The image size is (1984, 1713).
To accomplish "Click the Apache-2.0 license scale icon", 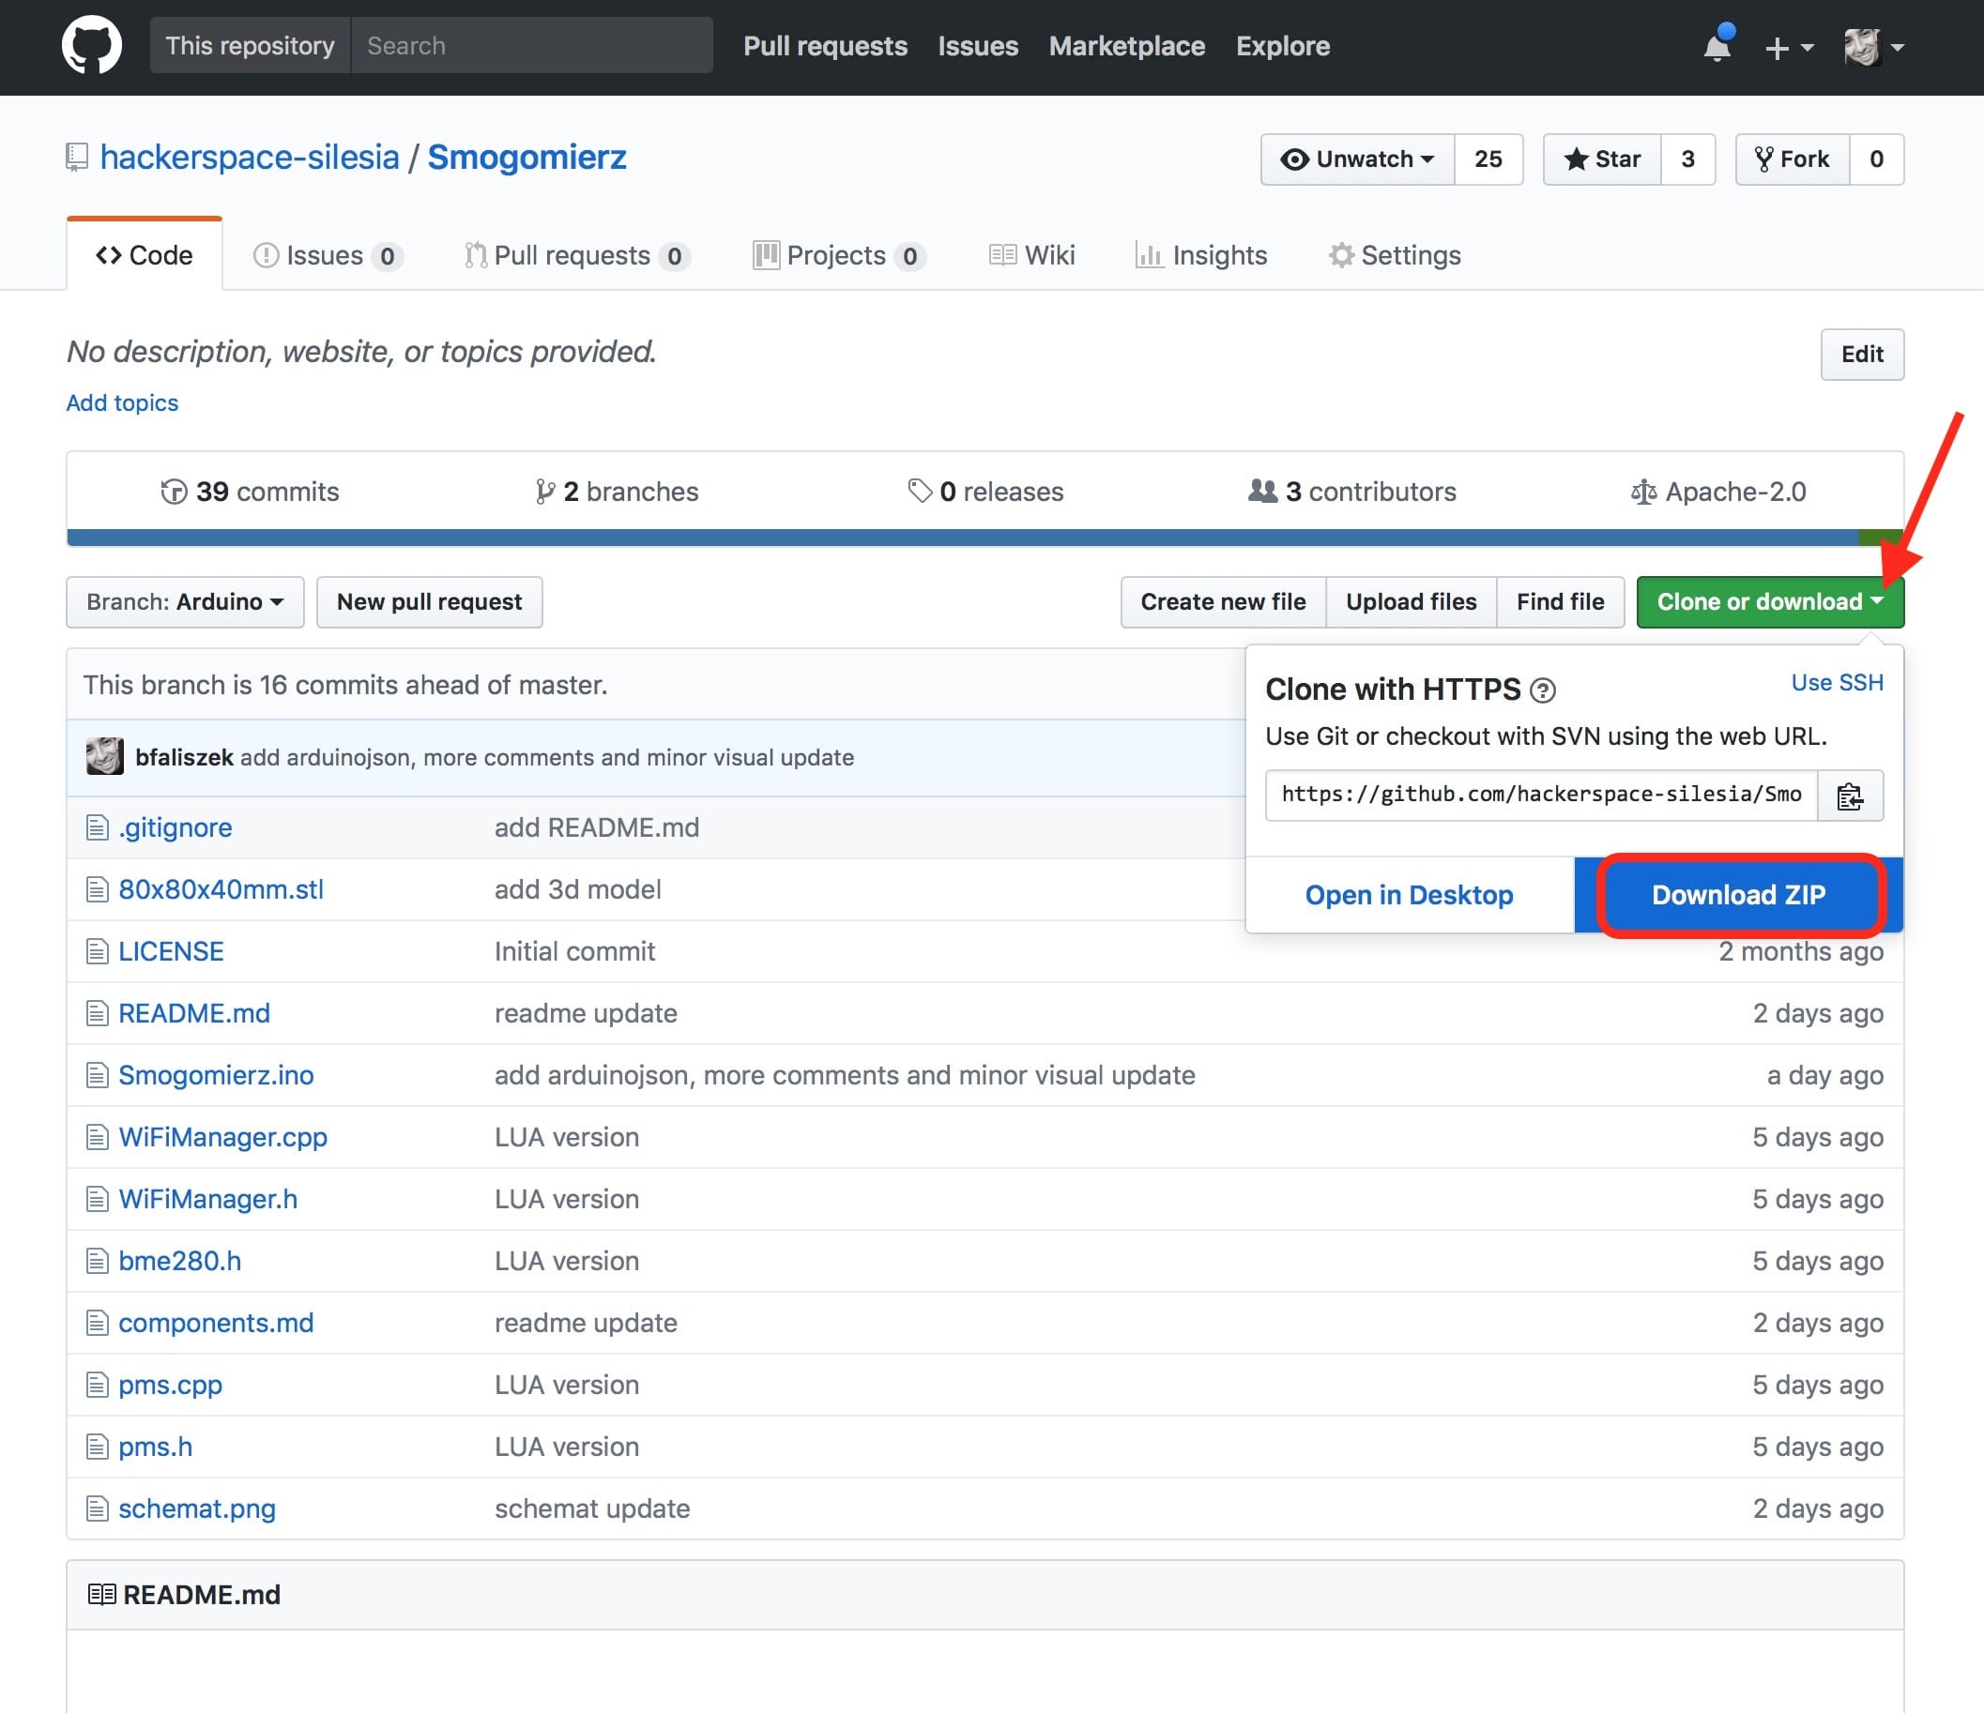I will coord(1643,492).
